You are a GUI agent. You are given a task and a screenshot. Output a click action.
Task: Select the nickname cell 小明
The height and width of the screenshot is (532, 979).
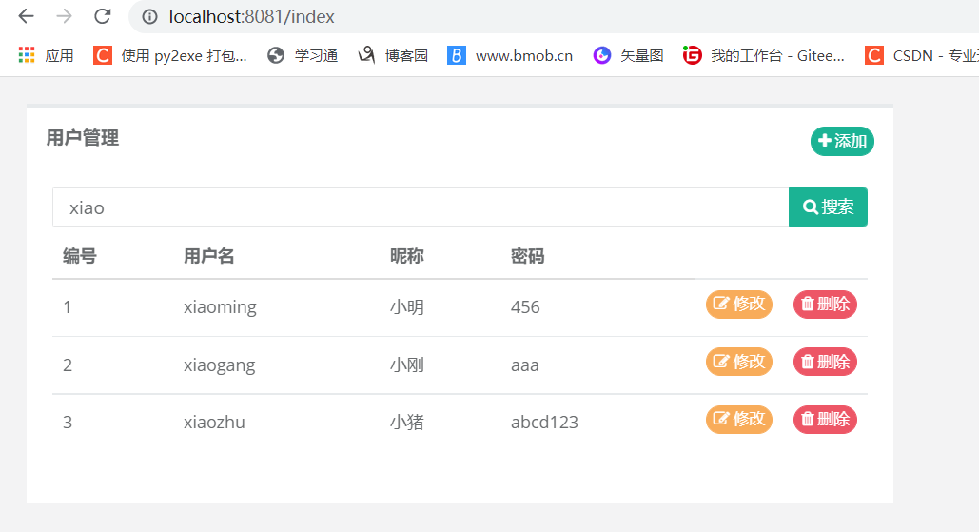pyautogui.click(x=406, y=307)
